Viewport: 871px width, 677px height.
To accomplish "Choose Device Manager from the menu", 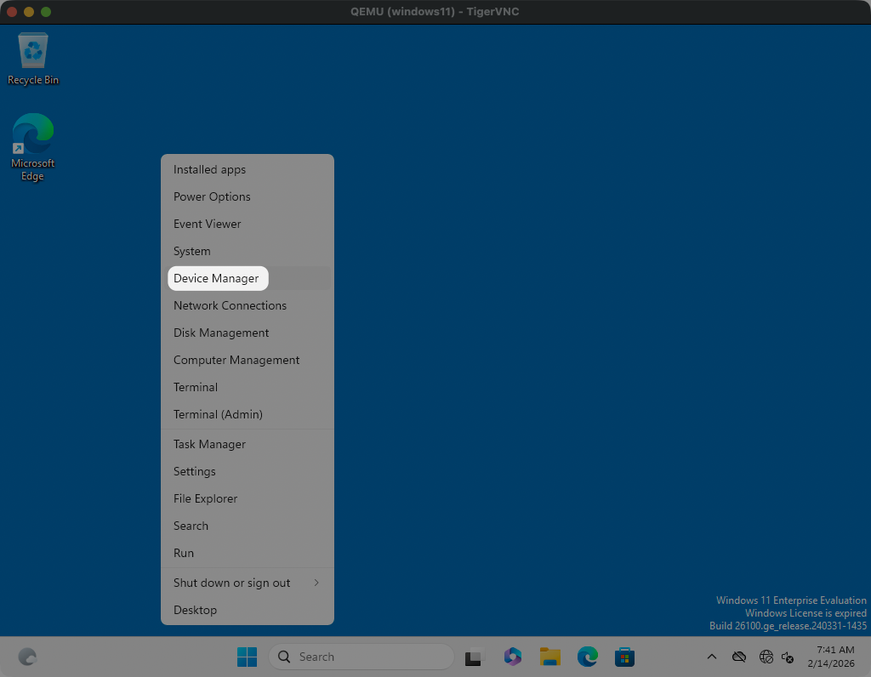I will click(216, 278).
